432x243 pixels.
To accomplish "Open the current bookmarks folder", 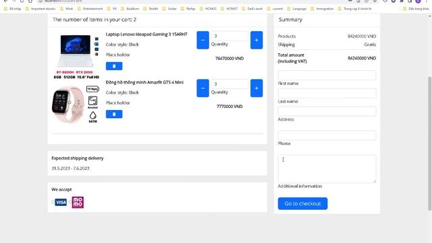I will pos(275,9).
